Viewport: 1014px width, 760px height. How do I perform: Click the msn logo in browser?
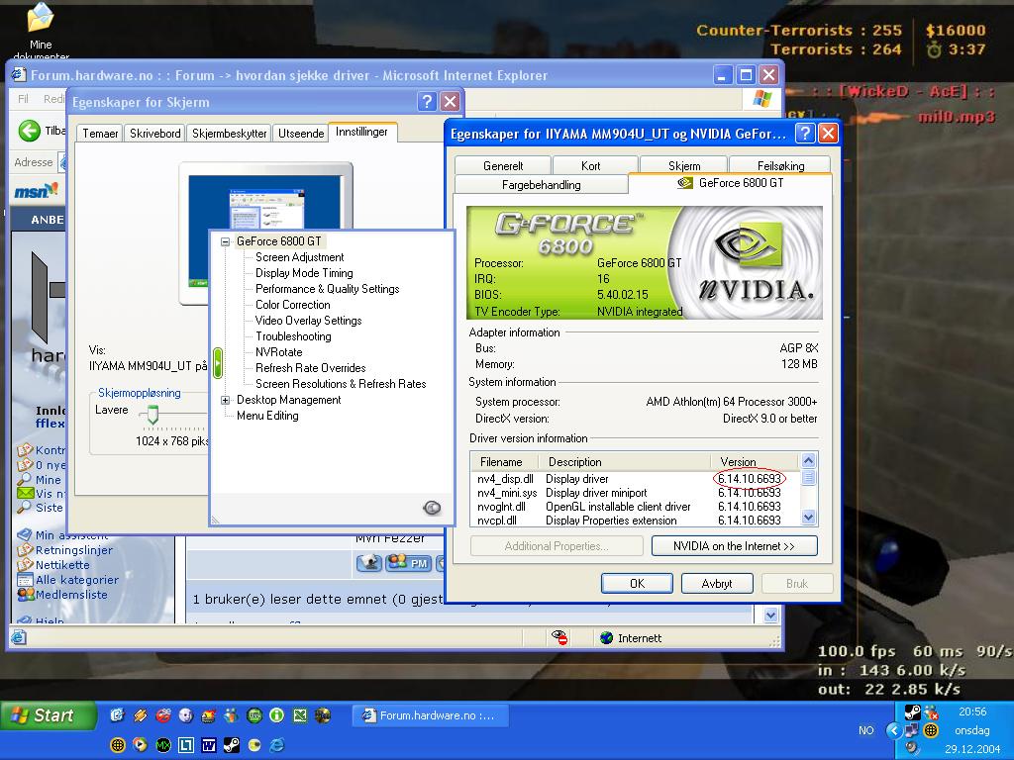(x=37, y=191)
